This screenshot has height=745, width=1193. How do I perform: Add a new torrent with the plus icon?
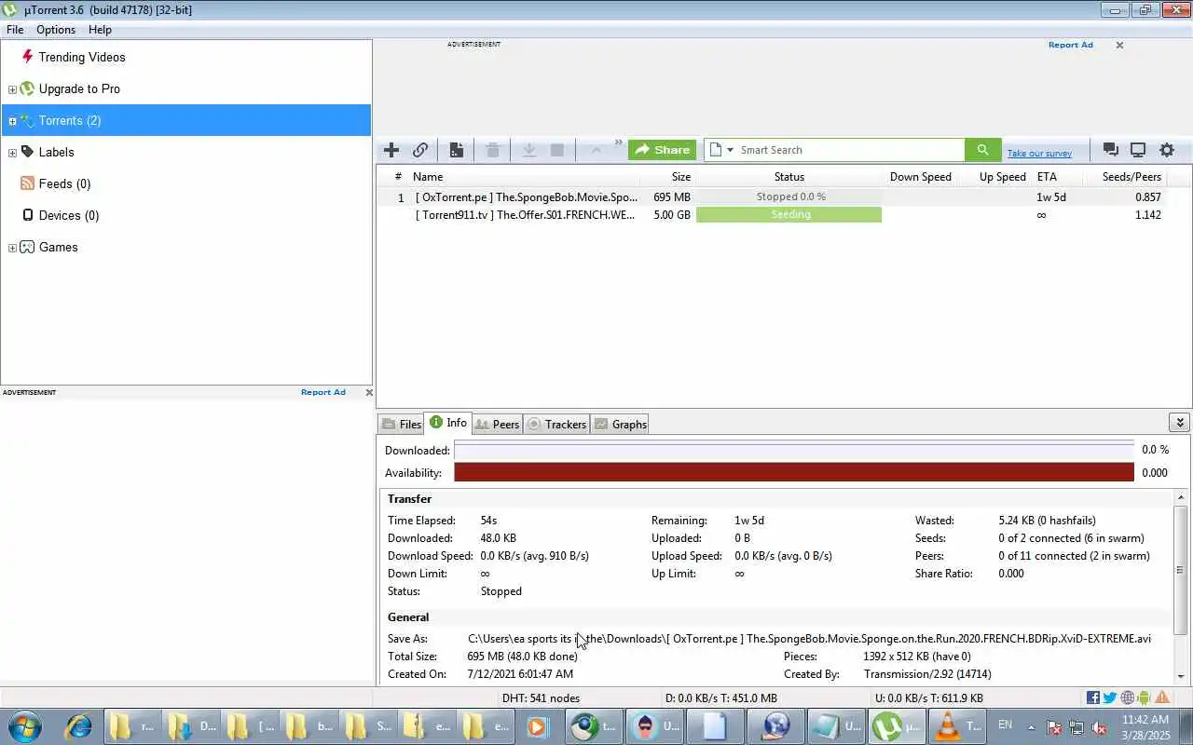point(391,150)
